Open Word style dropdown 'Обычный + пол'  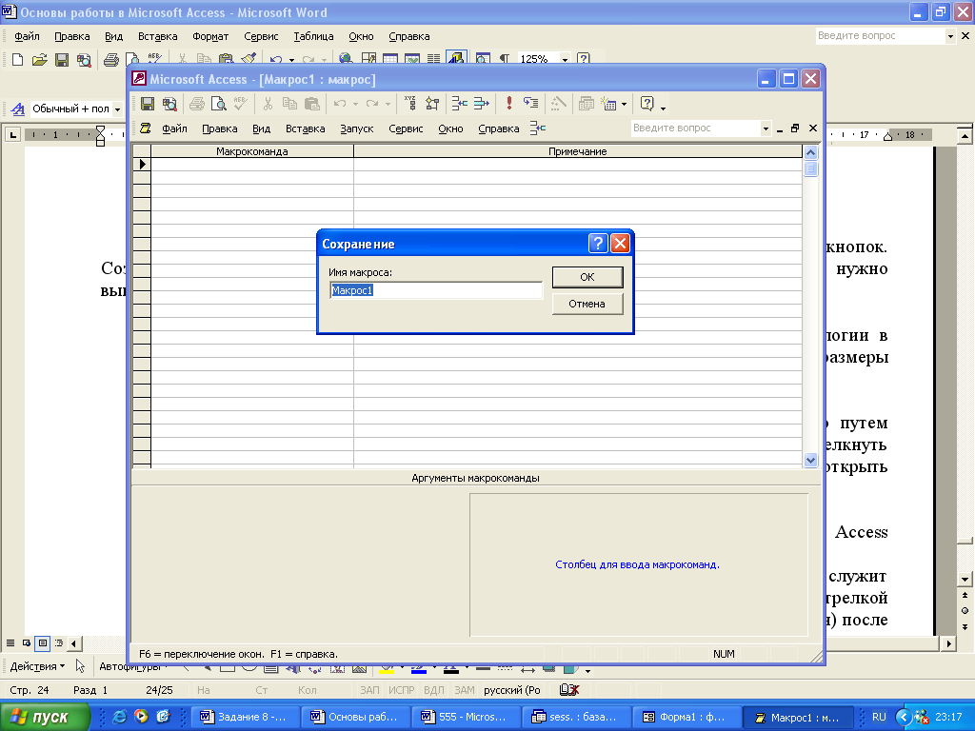tap(117, 109)
